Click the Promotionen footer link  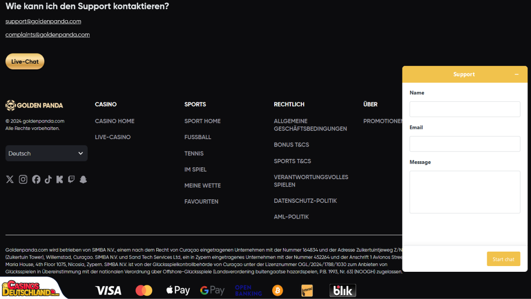pyautogui.click(x=383, y=121)
